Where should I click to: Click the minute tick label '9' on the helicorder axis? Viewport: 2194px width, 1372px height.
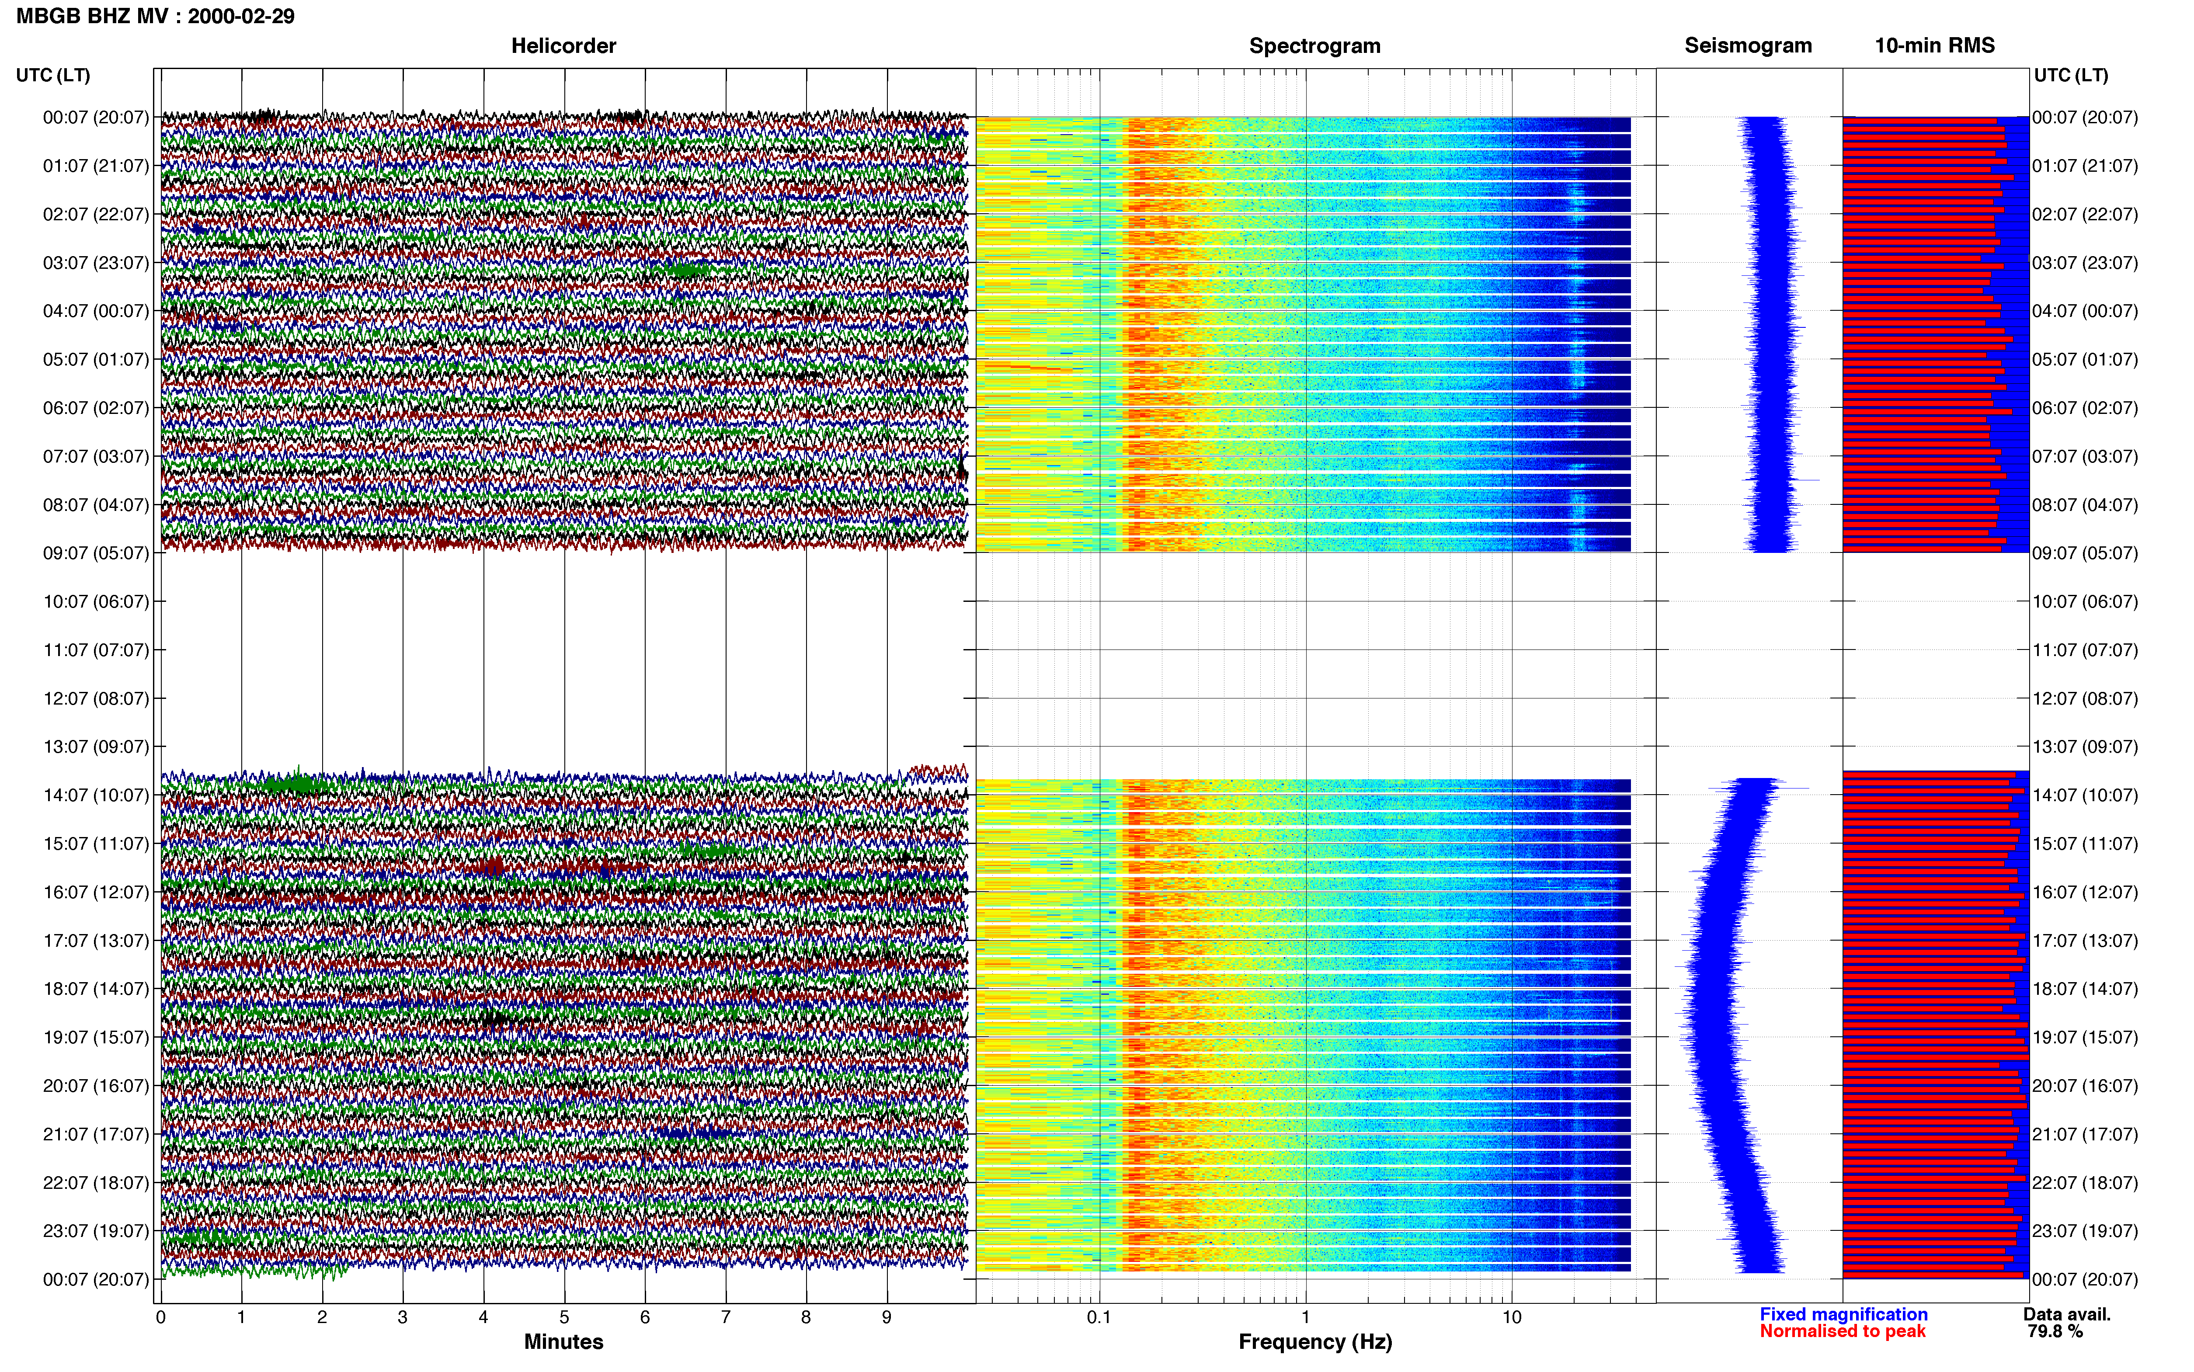pyautogui.click(x=887, y=1317)
